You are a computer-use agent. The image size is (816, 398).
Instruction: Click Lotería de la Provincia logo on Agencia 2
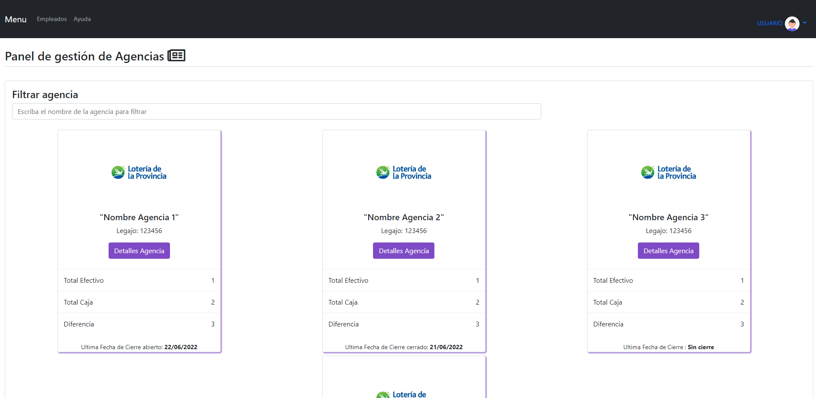click(x=403, y=172)
